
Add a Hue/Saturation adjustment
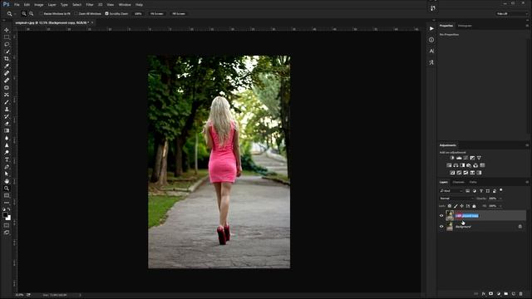(x=449, y=165)
